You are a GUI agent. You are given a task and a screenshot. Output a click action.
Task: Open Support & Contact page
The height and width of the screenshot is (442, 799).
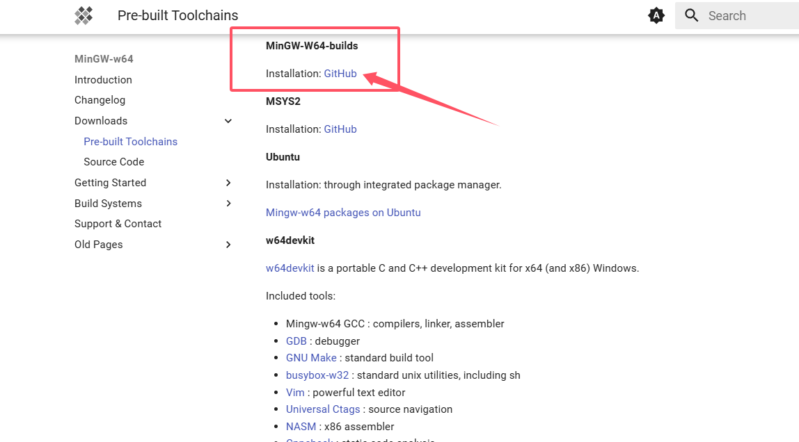click(x=118, y=224)
